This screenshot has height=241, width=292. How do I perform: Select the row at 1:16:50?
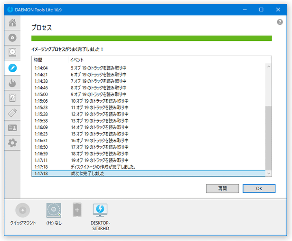149,147
